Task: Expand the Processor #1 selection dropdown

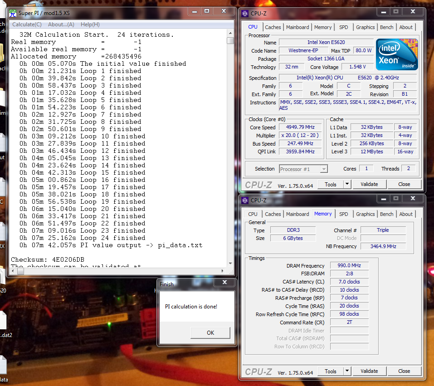Action: [323, 169]
